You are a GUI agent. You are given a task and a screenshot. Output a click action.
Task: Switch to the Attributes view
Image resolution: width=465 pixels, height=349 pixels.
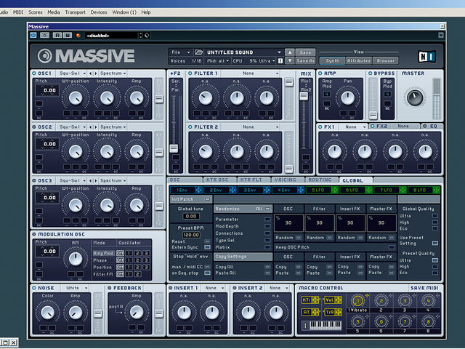(358, 60)
